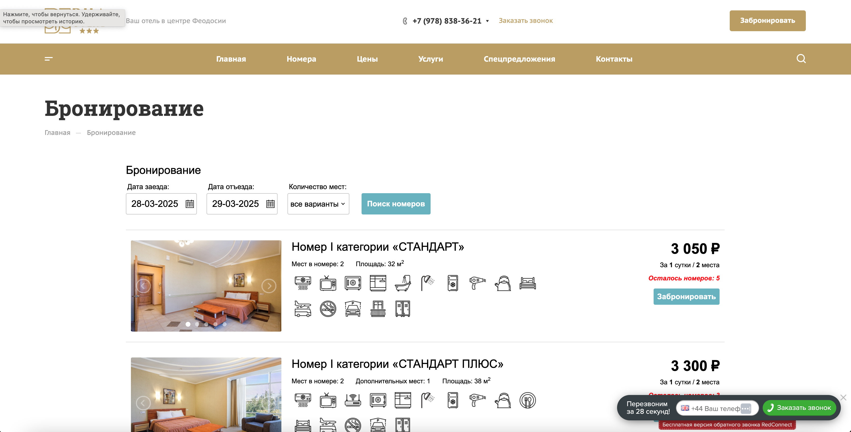Click the TV icon for СТАНДАРТ ПЛЮС room
The width and height of the screenshot is (851, 432).
tap(328, 400)
